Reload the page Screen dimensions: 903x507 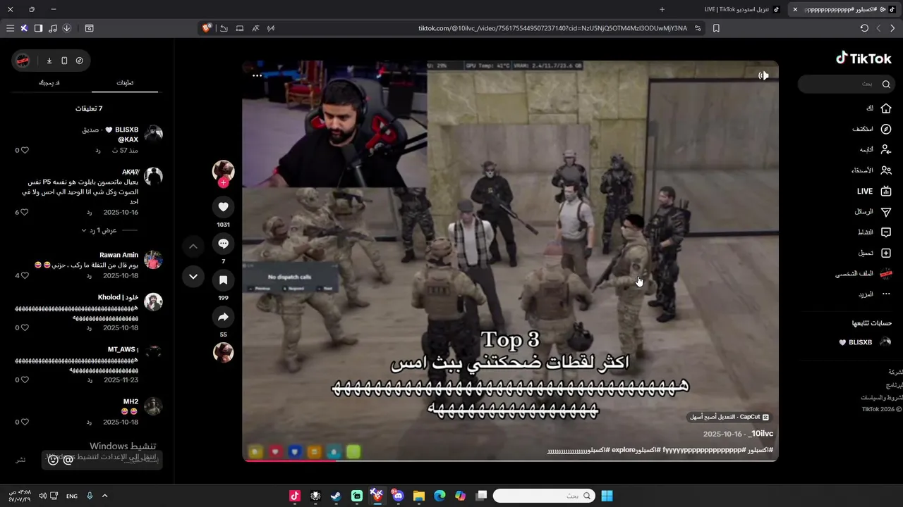point(864,28)
